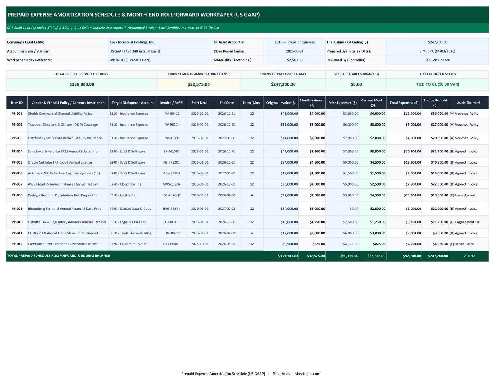This screenshot has width=495, height=382.
Task: Select invoice AWS-11902 cell
Action: [x=171, y=184]
